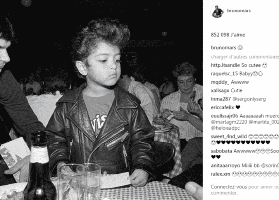The height and width of the screenshot is (200, 279).
Task: Open ericcafelix user profile
Action: point(222,107)
